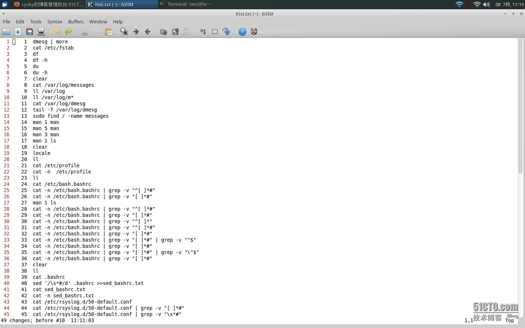Image resolution: width=525 pixels, height=328 pixels.
Task: Click on 'cat /var/log/messages' line
Action: (63, 85)
